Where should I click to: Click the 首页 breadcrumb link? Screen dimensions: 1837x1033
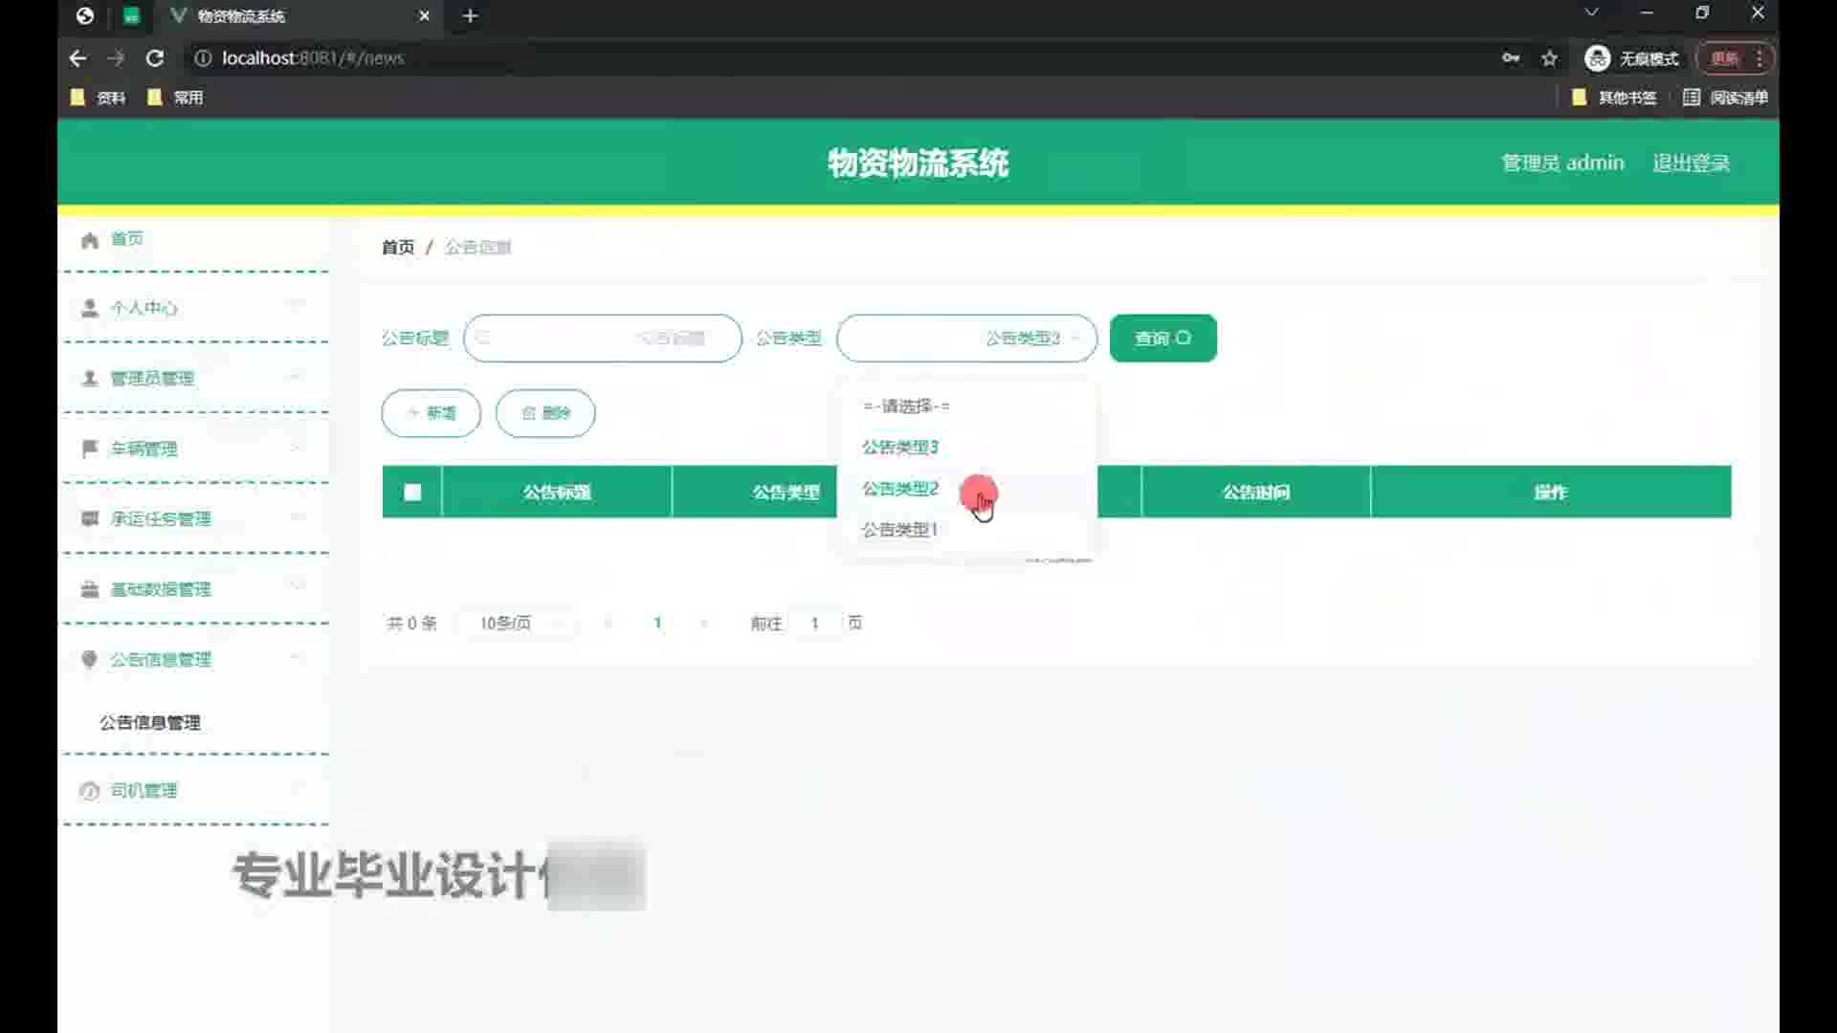click(x=398, y=248)
